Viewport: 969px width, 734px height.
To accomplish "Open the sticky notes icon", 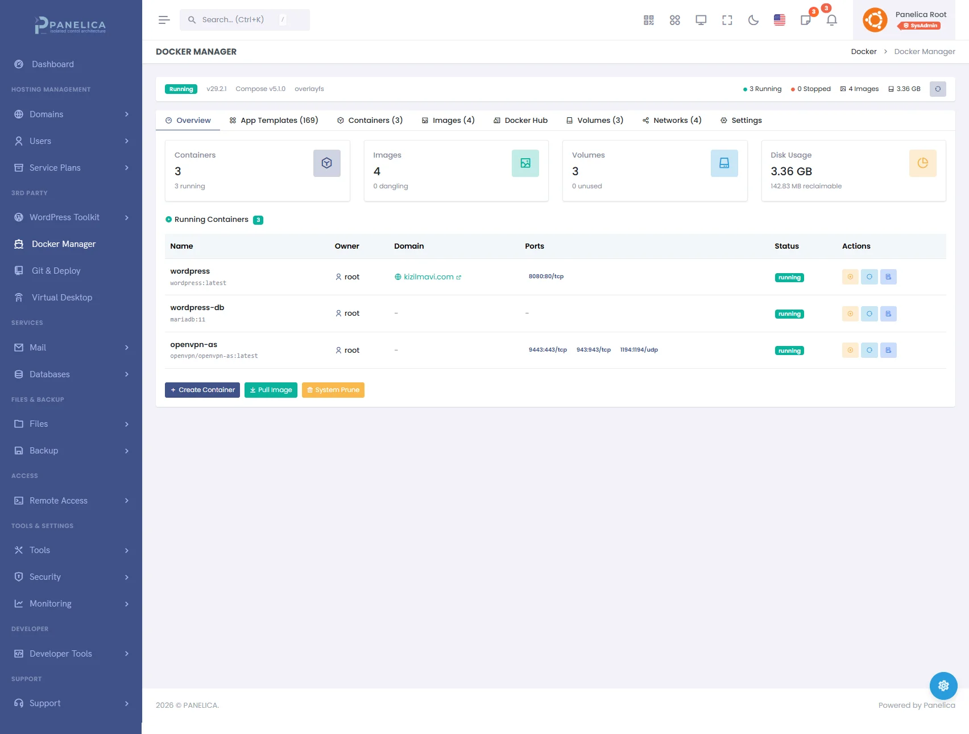I will click(x=806, y=20).
